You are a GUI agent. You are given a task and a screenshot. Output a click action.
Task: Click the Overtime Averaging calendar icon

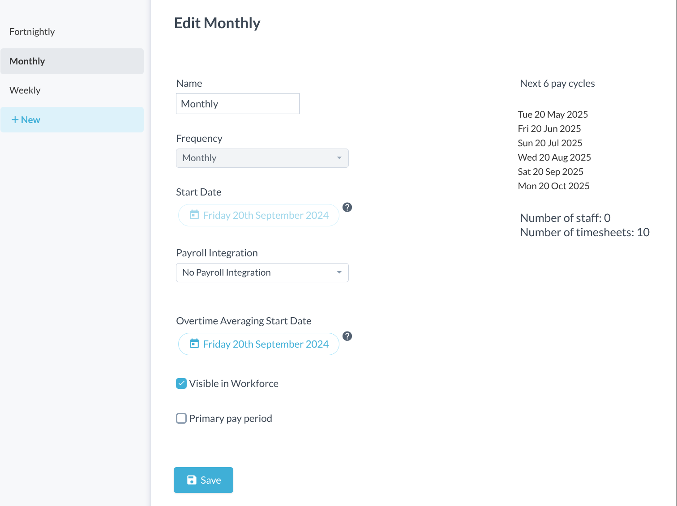[x=194, y=344]
